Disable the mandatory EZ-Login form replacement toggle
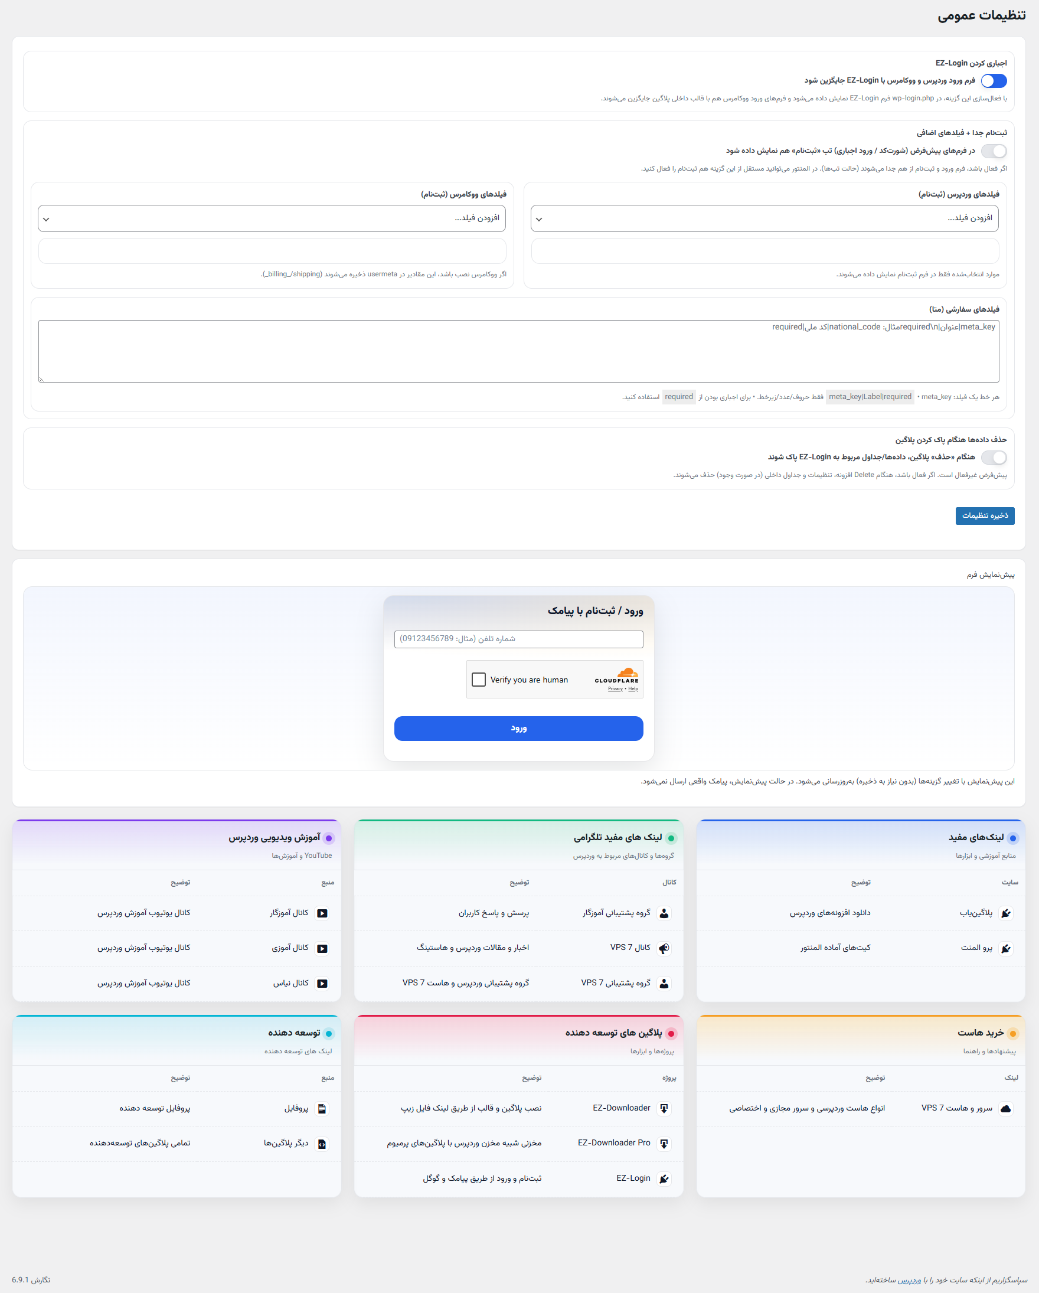This screenshot has height=1293, width=1039. (994, 81)
